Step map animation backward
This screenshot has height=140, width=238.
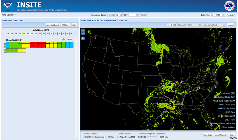click(169, 25)
